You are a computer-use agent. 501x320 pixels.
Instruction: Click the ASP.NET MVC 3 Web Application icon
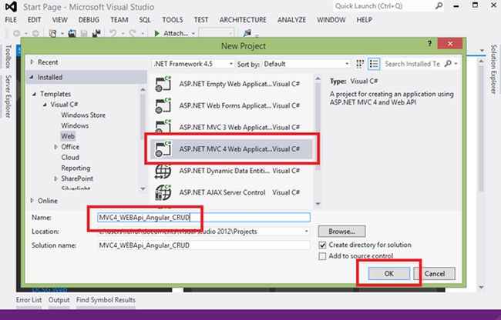163,127
